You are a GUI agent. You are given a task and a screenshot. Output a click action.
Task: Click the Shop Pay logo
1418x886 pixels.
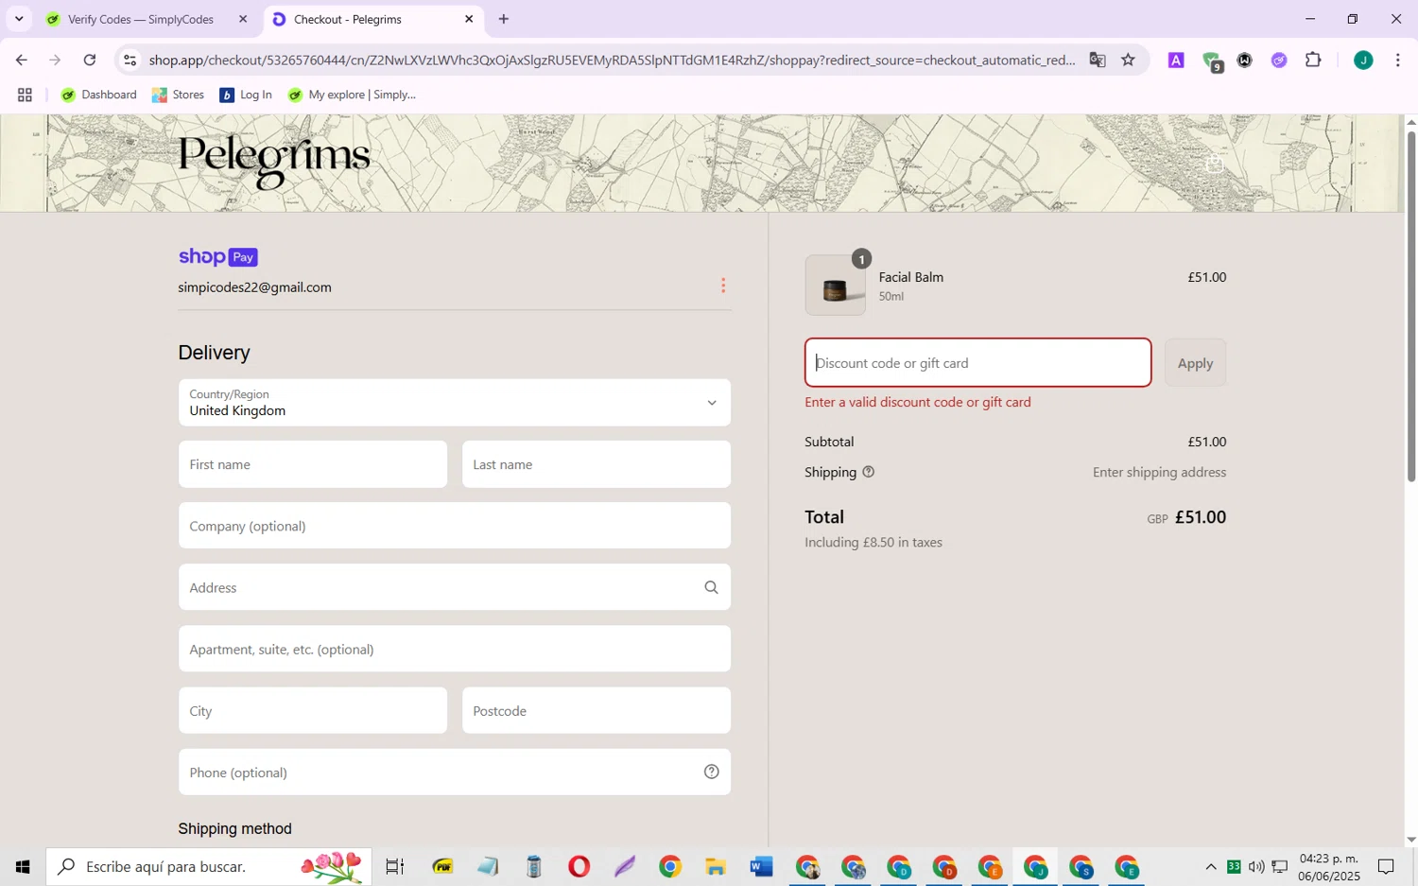click(218, 257)
